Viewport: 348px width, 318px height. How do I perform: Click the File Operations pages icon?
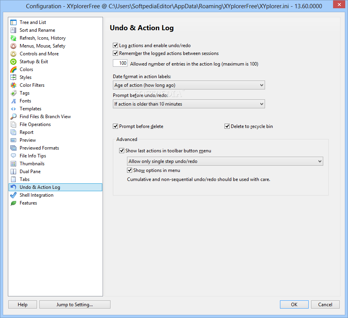[13, 124]
